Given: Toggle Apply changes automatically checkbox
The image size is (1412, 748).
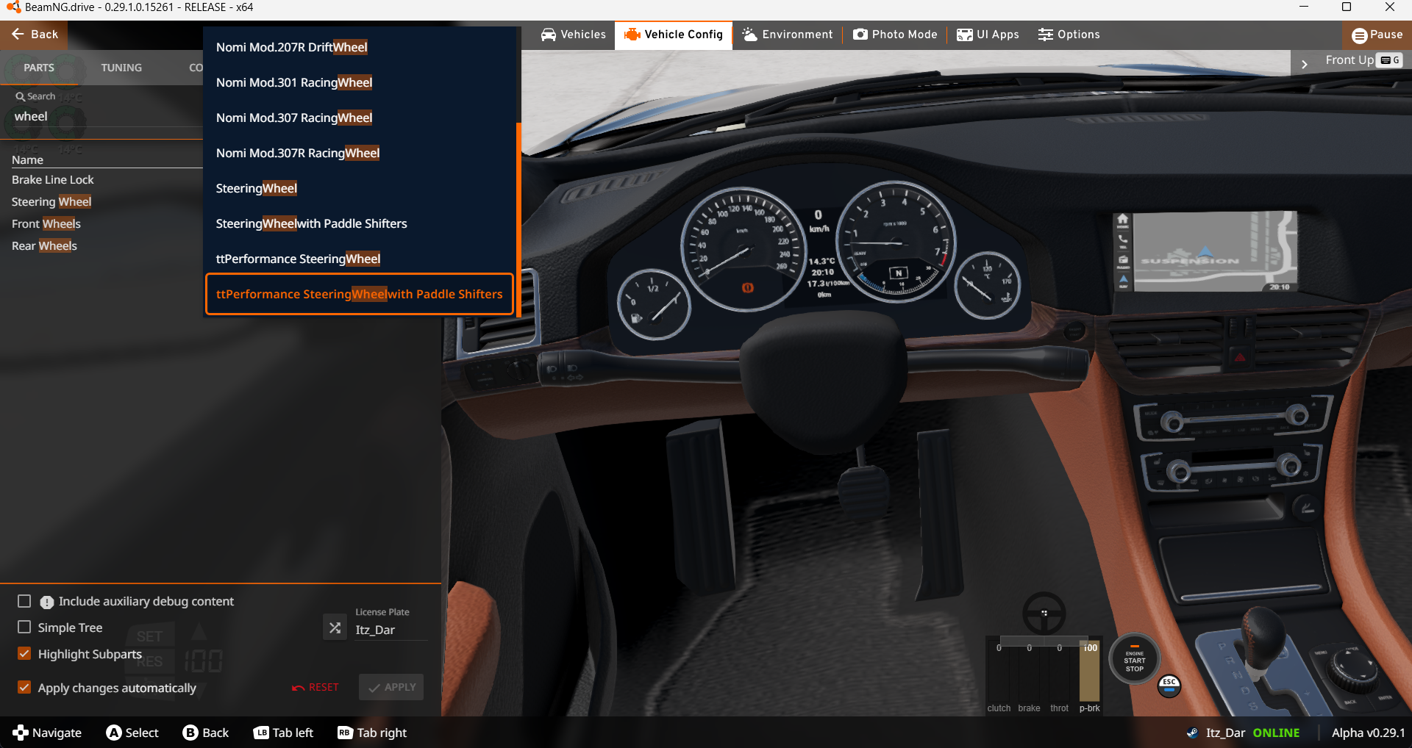Looking at the screenshot, I should tap(24, 688).
